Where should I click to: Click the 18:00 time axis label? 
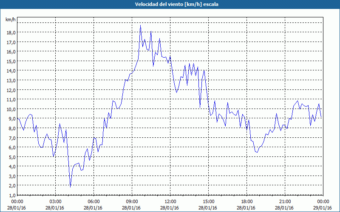point(247,202)
